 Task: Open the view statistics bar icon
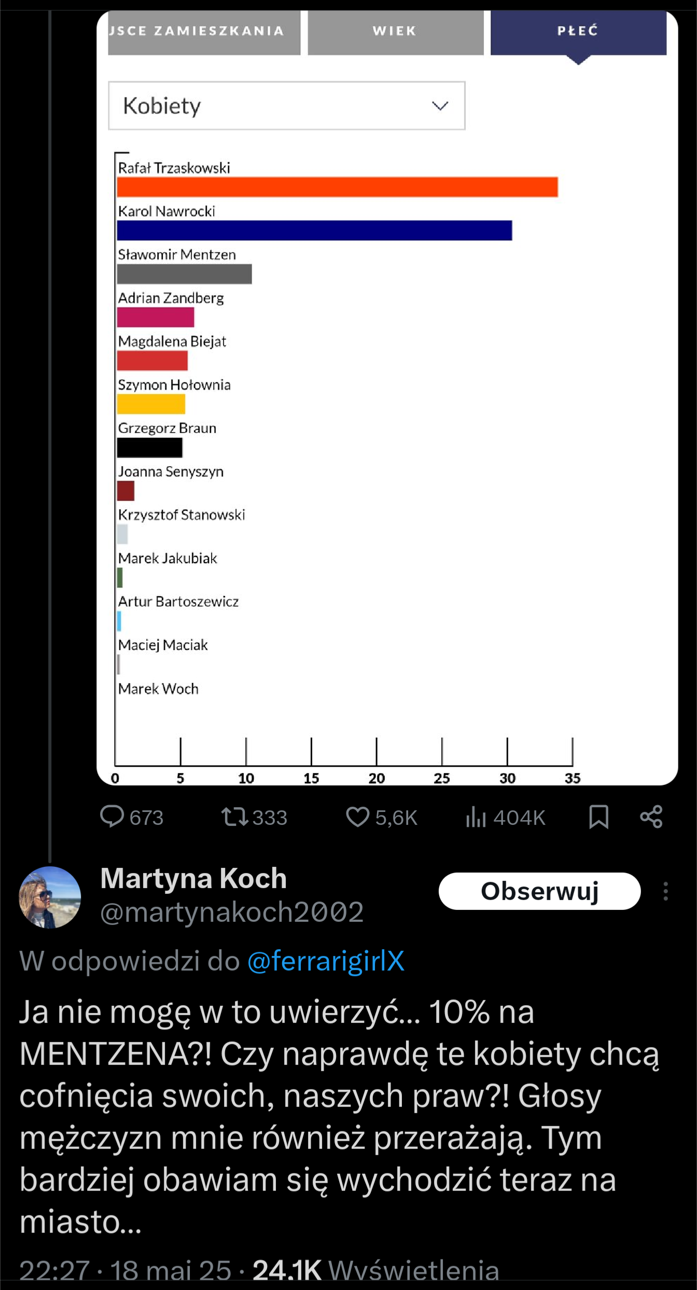click(x=476, y=817)
